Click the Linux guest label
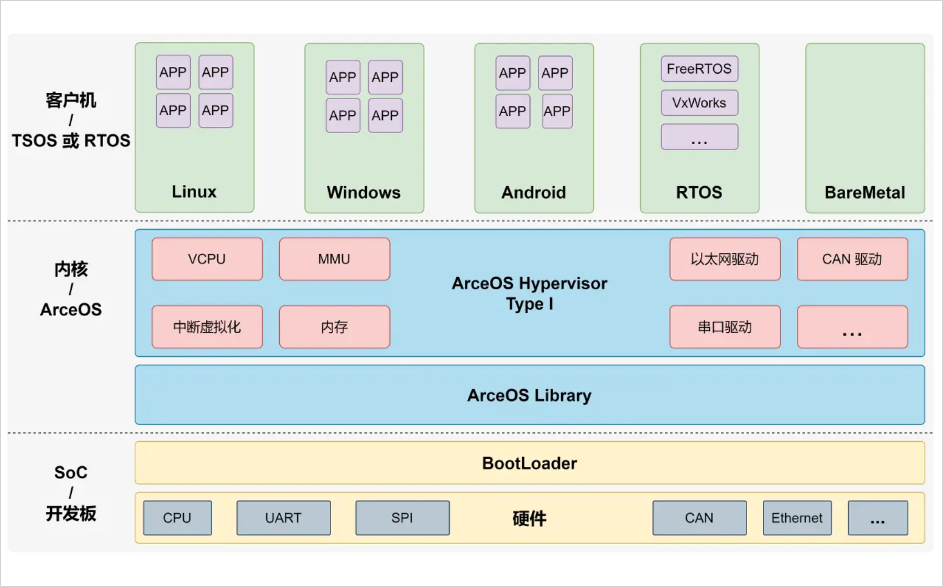Screen dimensions: 943x587 point(194,192)
